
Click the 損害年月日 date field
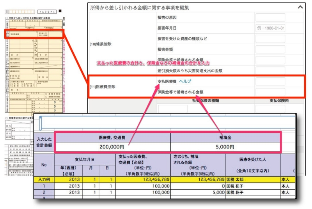coord(270,28)
